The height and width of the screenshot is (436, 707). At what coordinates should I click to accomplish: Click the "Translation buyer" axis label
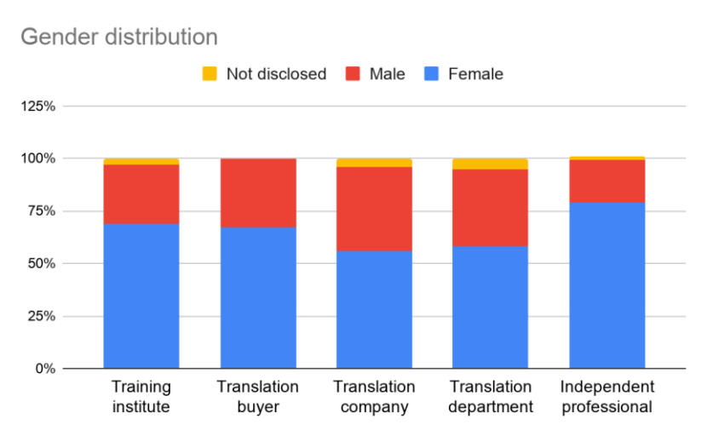258,397
